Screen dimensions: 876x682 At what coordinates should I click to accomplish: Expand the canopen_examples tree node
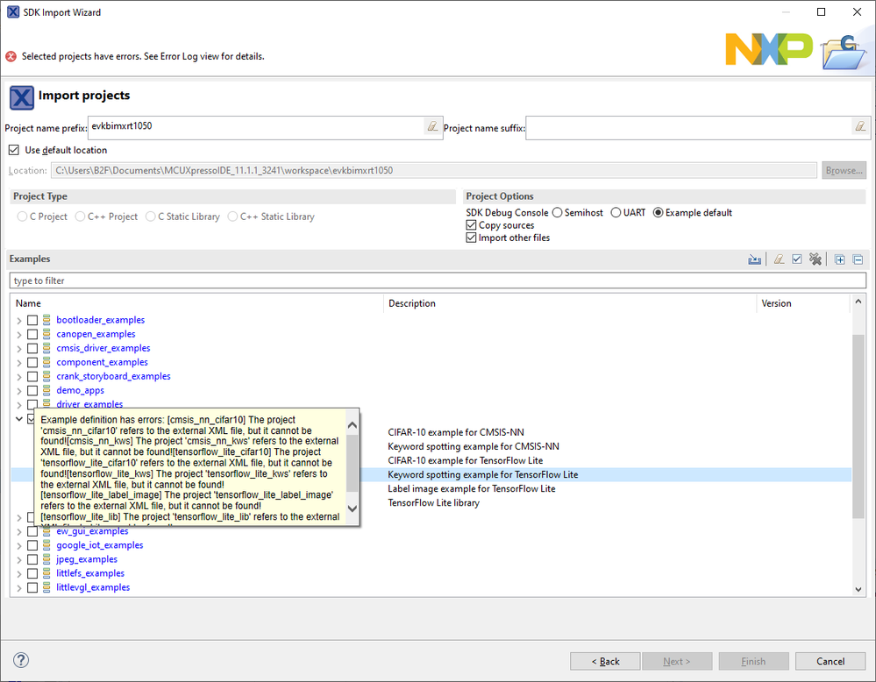19,334
